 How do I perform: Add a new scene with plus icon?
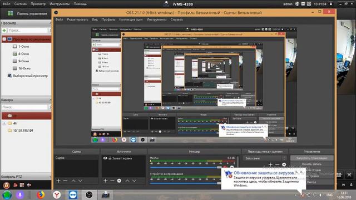[x=58, y=181]
